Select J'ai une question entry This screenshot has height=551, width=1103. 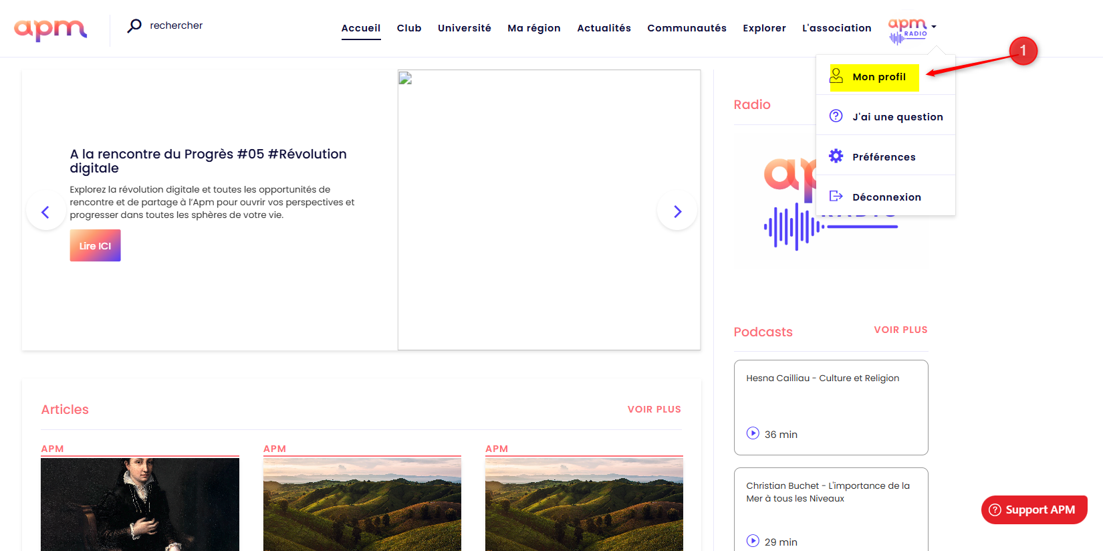pos(886,116)
